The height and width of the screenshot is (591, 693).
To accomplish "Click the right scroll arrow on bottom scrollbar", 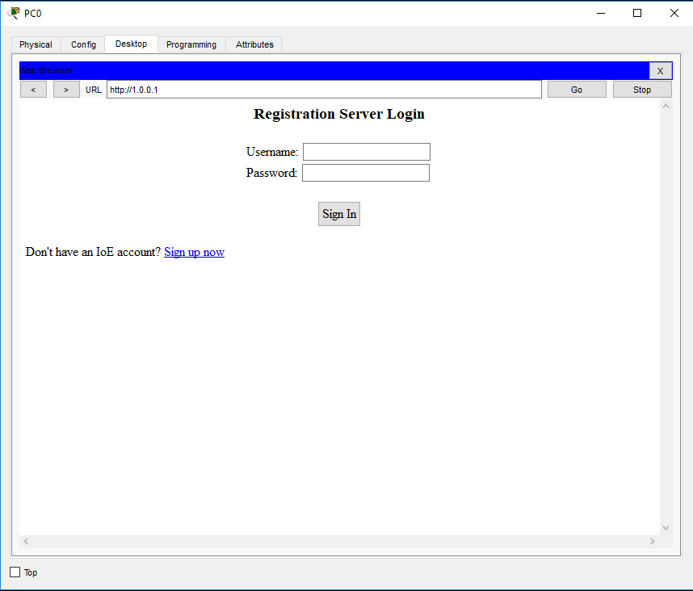I will [653, 541].
